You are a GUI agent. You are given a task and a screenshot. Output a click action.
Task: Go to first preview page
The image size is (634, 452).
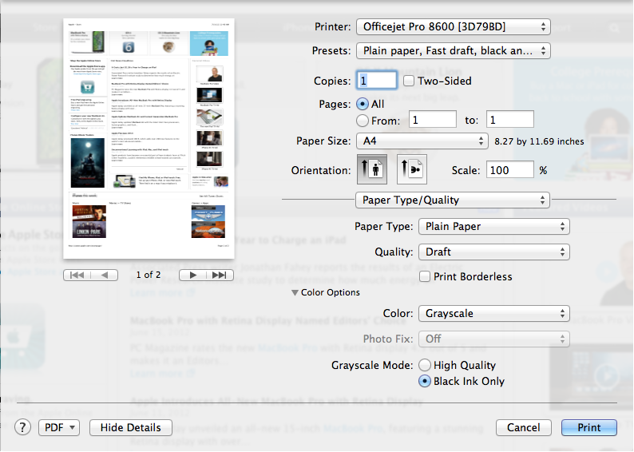point(77,276)
